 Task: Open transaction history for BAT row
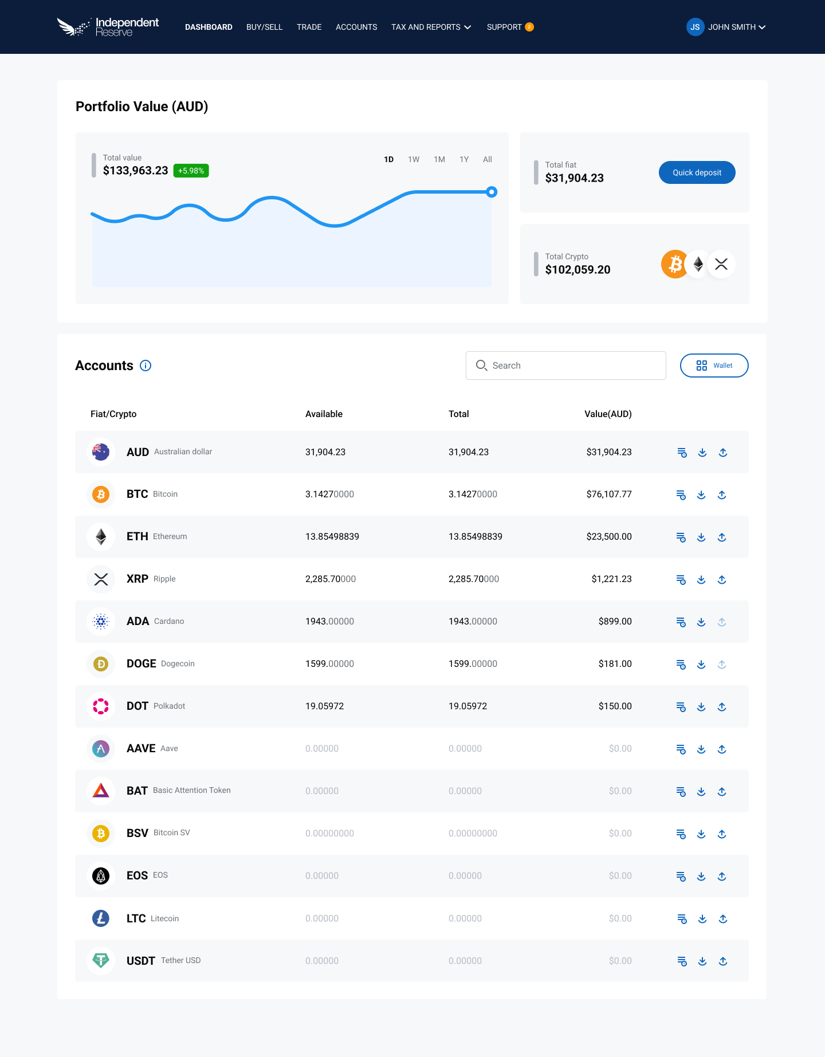(x=681, y=792)
